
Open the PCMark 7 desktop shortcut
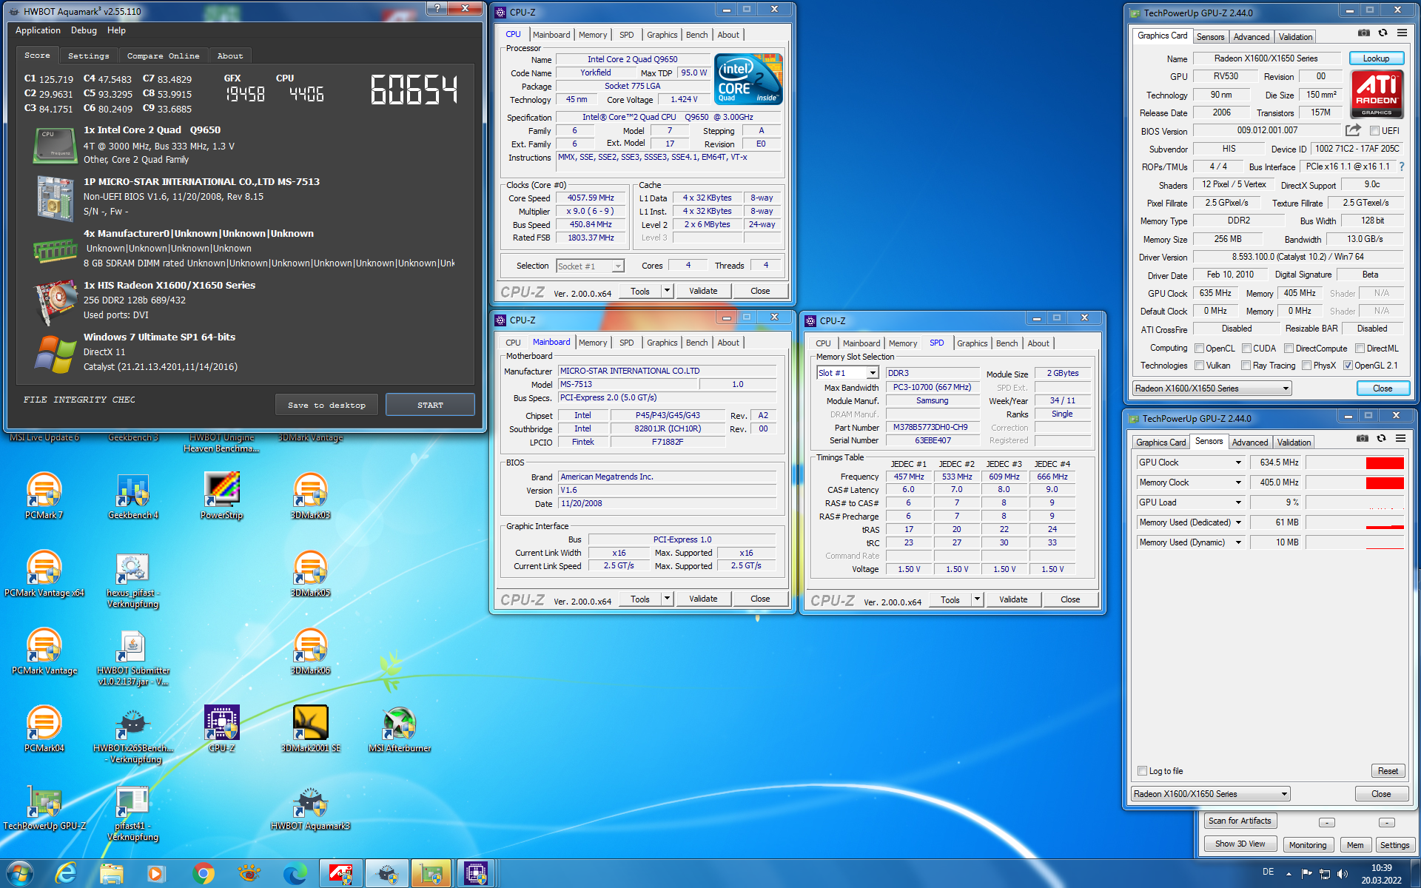click(44, 496)
